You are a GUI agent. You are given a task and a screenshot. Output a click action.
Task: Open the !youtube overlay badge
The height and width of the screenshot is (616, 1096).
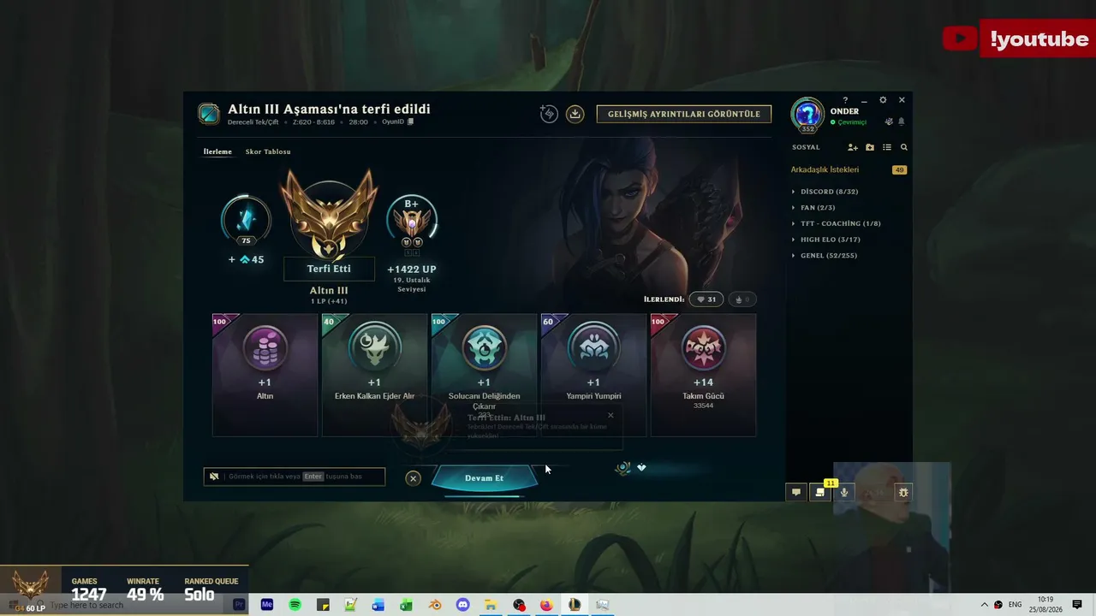coord(1019,38)
